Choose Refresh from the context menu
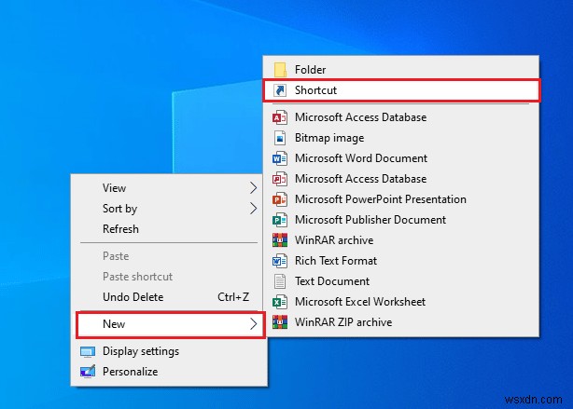This screenshot has height=409, width=573. point(169,229)
